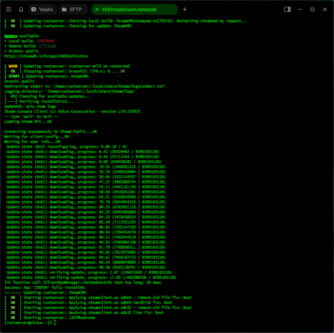Open the hamburger main menu
The image size is (334, 333).
[8, 9]
